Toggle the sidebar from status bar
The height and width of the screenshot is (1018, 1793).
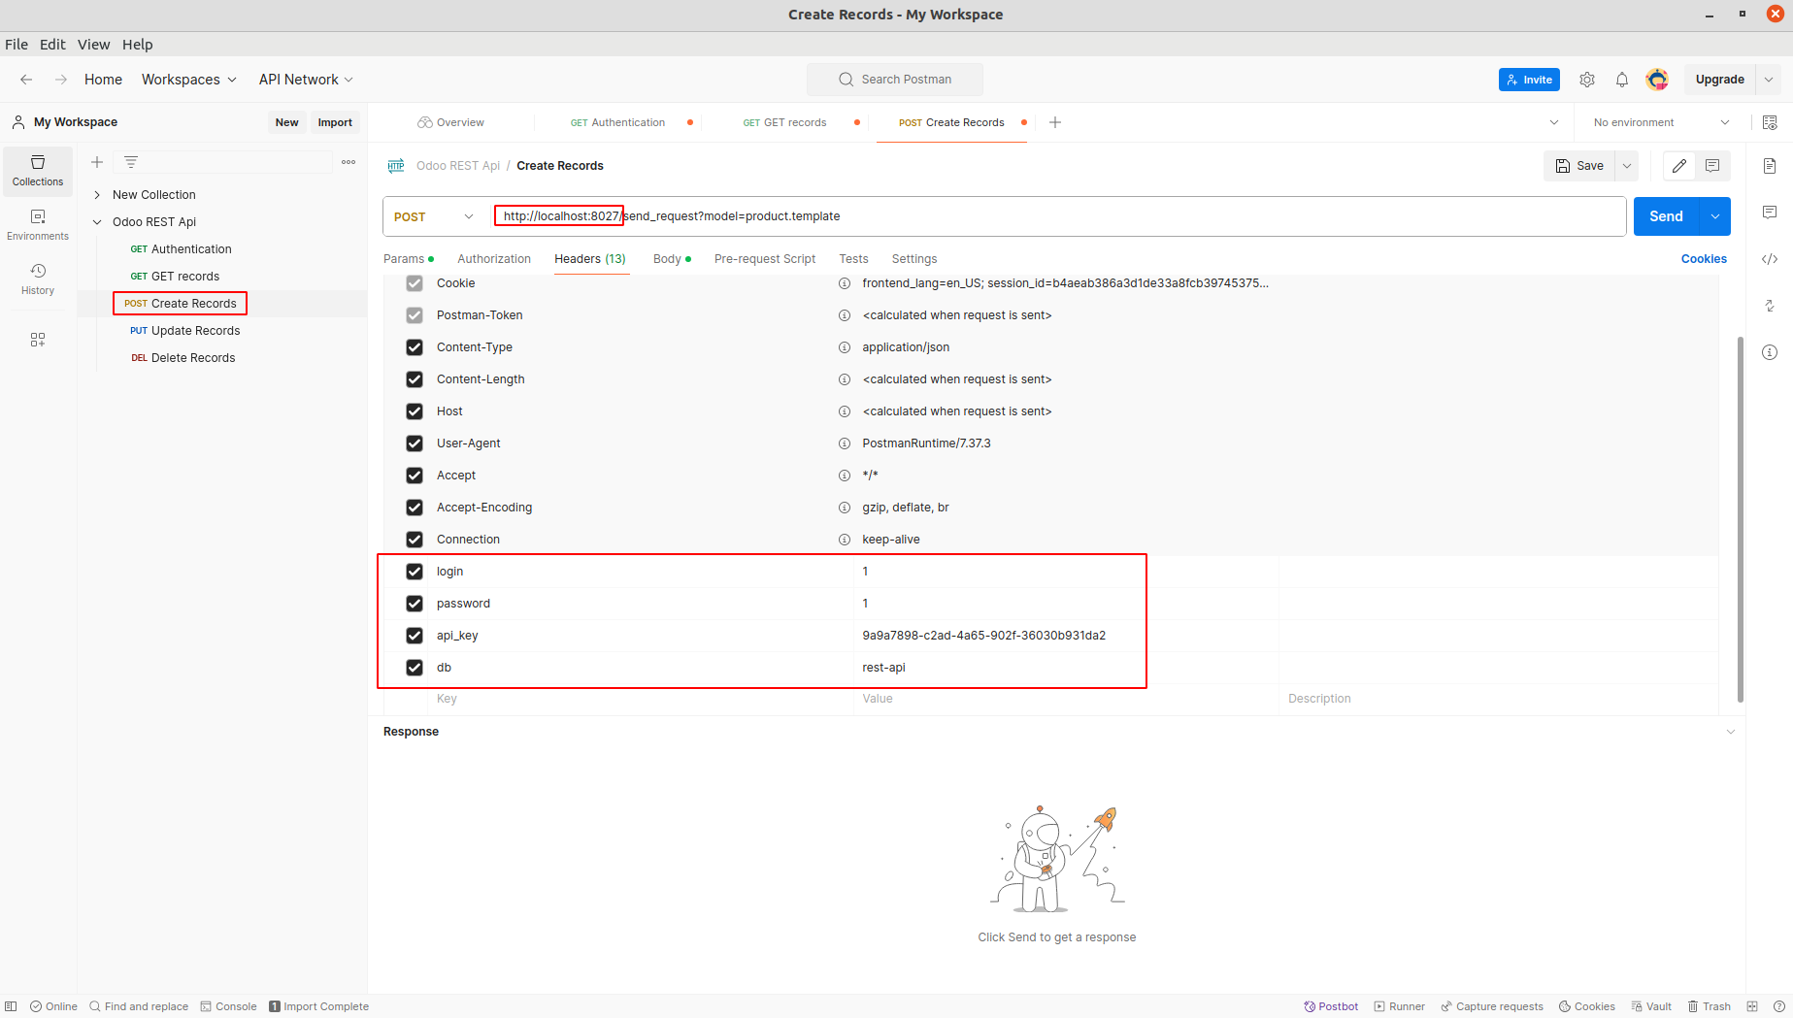11,1006
